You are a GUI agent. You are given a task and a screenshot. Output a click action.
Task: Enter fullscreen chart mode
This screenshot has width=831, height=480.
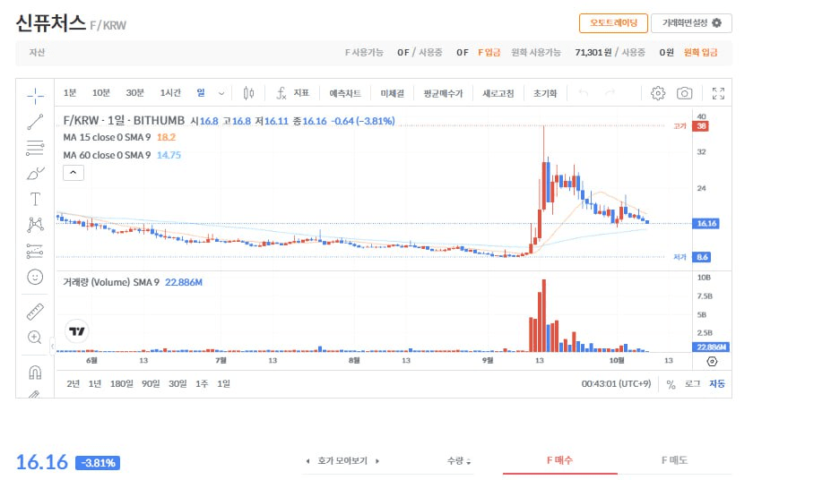pos(717,93)
